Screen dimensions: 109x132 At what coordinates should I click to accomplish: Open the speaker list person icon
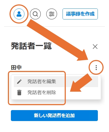[19, 14]
